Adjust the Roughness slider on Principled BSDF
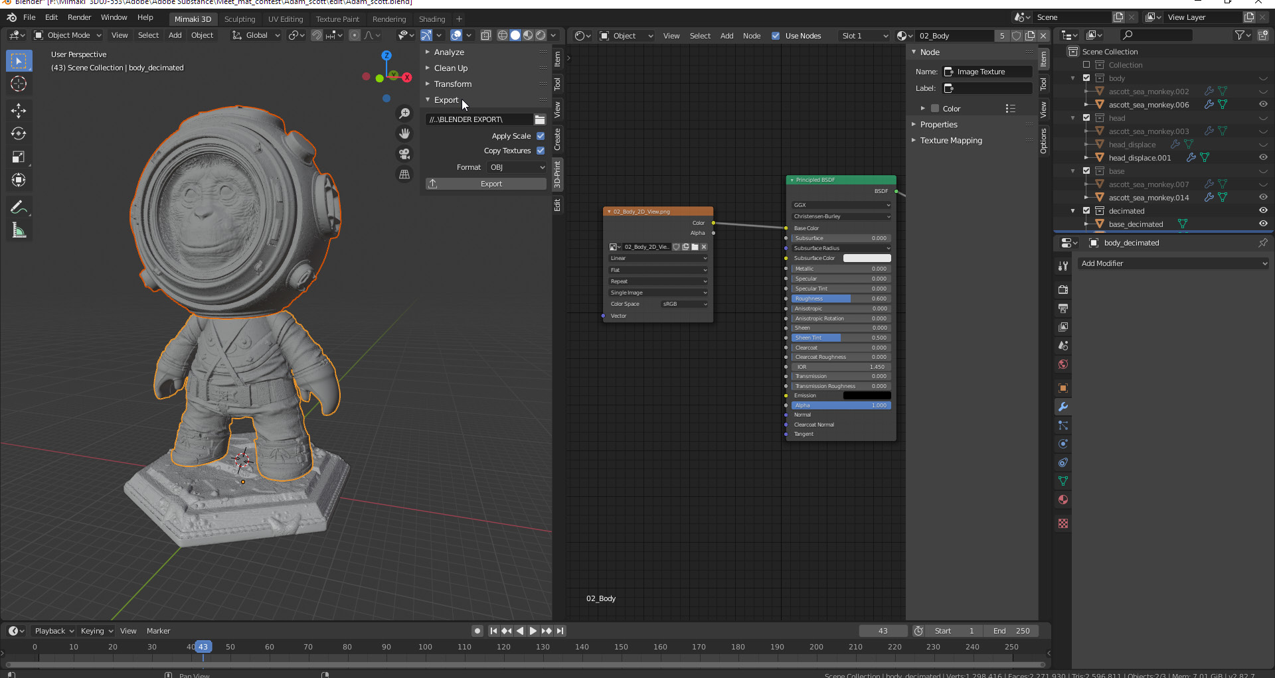Screen dimensions: 1275x678 [841, 299]
